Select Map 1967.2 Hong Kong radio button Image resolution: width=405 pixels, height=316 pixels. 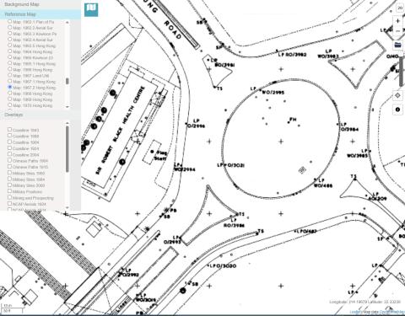[10, 87]
